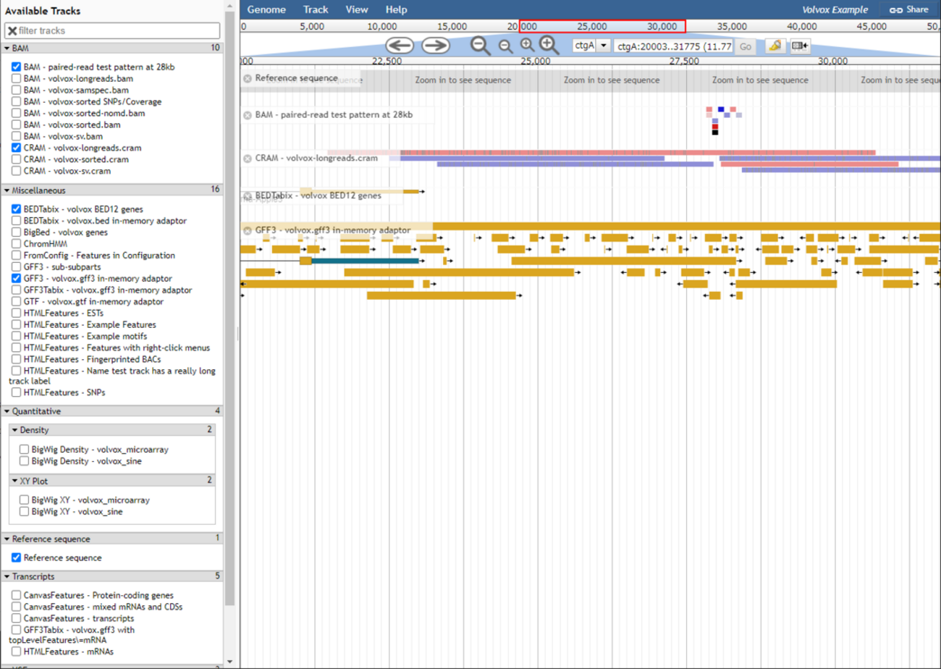Close the Reference sequence track
This screenshot has width=941, height=669.
[x=248, y=78]
